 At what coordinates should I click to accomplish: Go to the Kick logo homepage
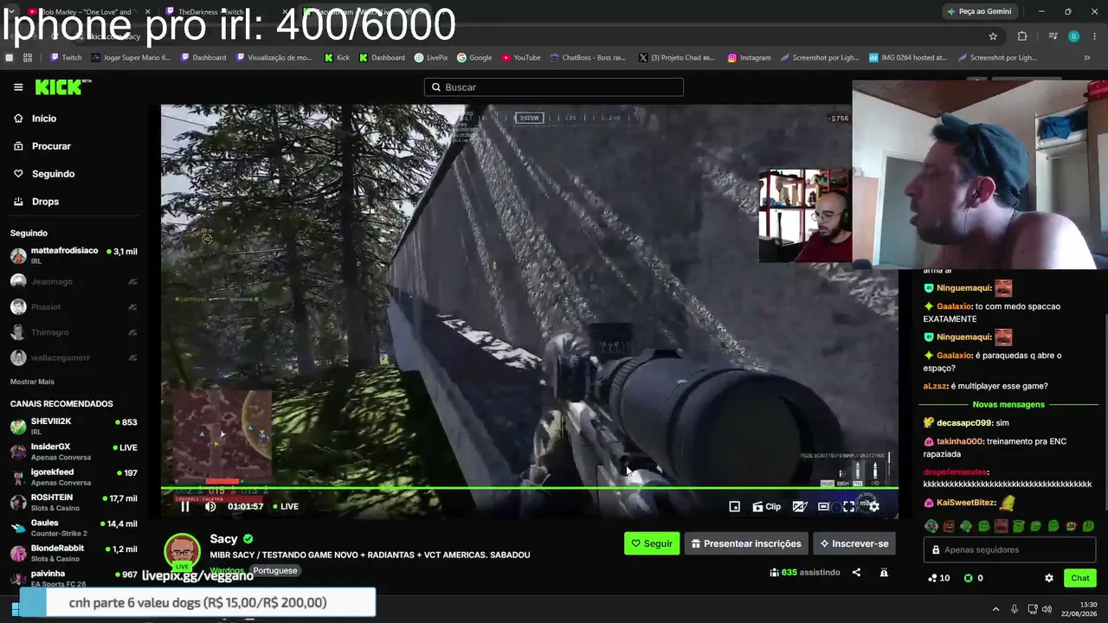coord(62,87)
